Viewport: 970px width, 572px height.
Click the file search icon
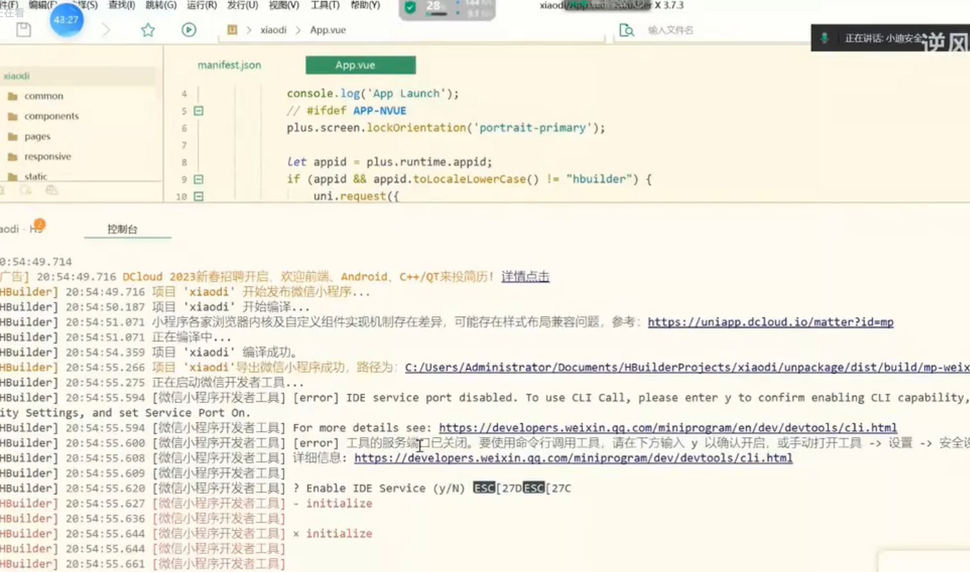(x=626, y=30)
